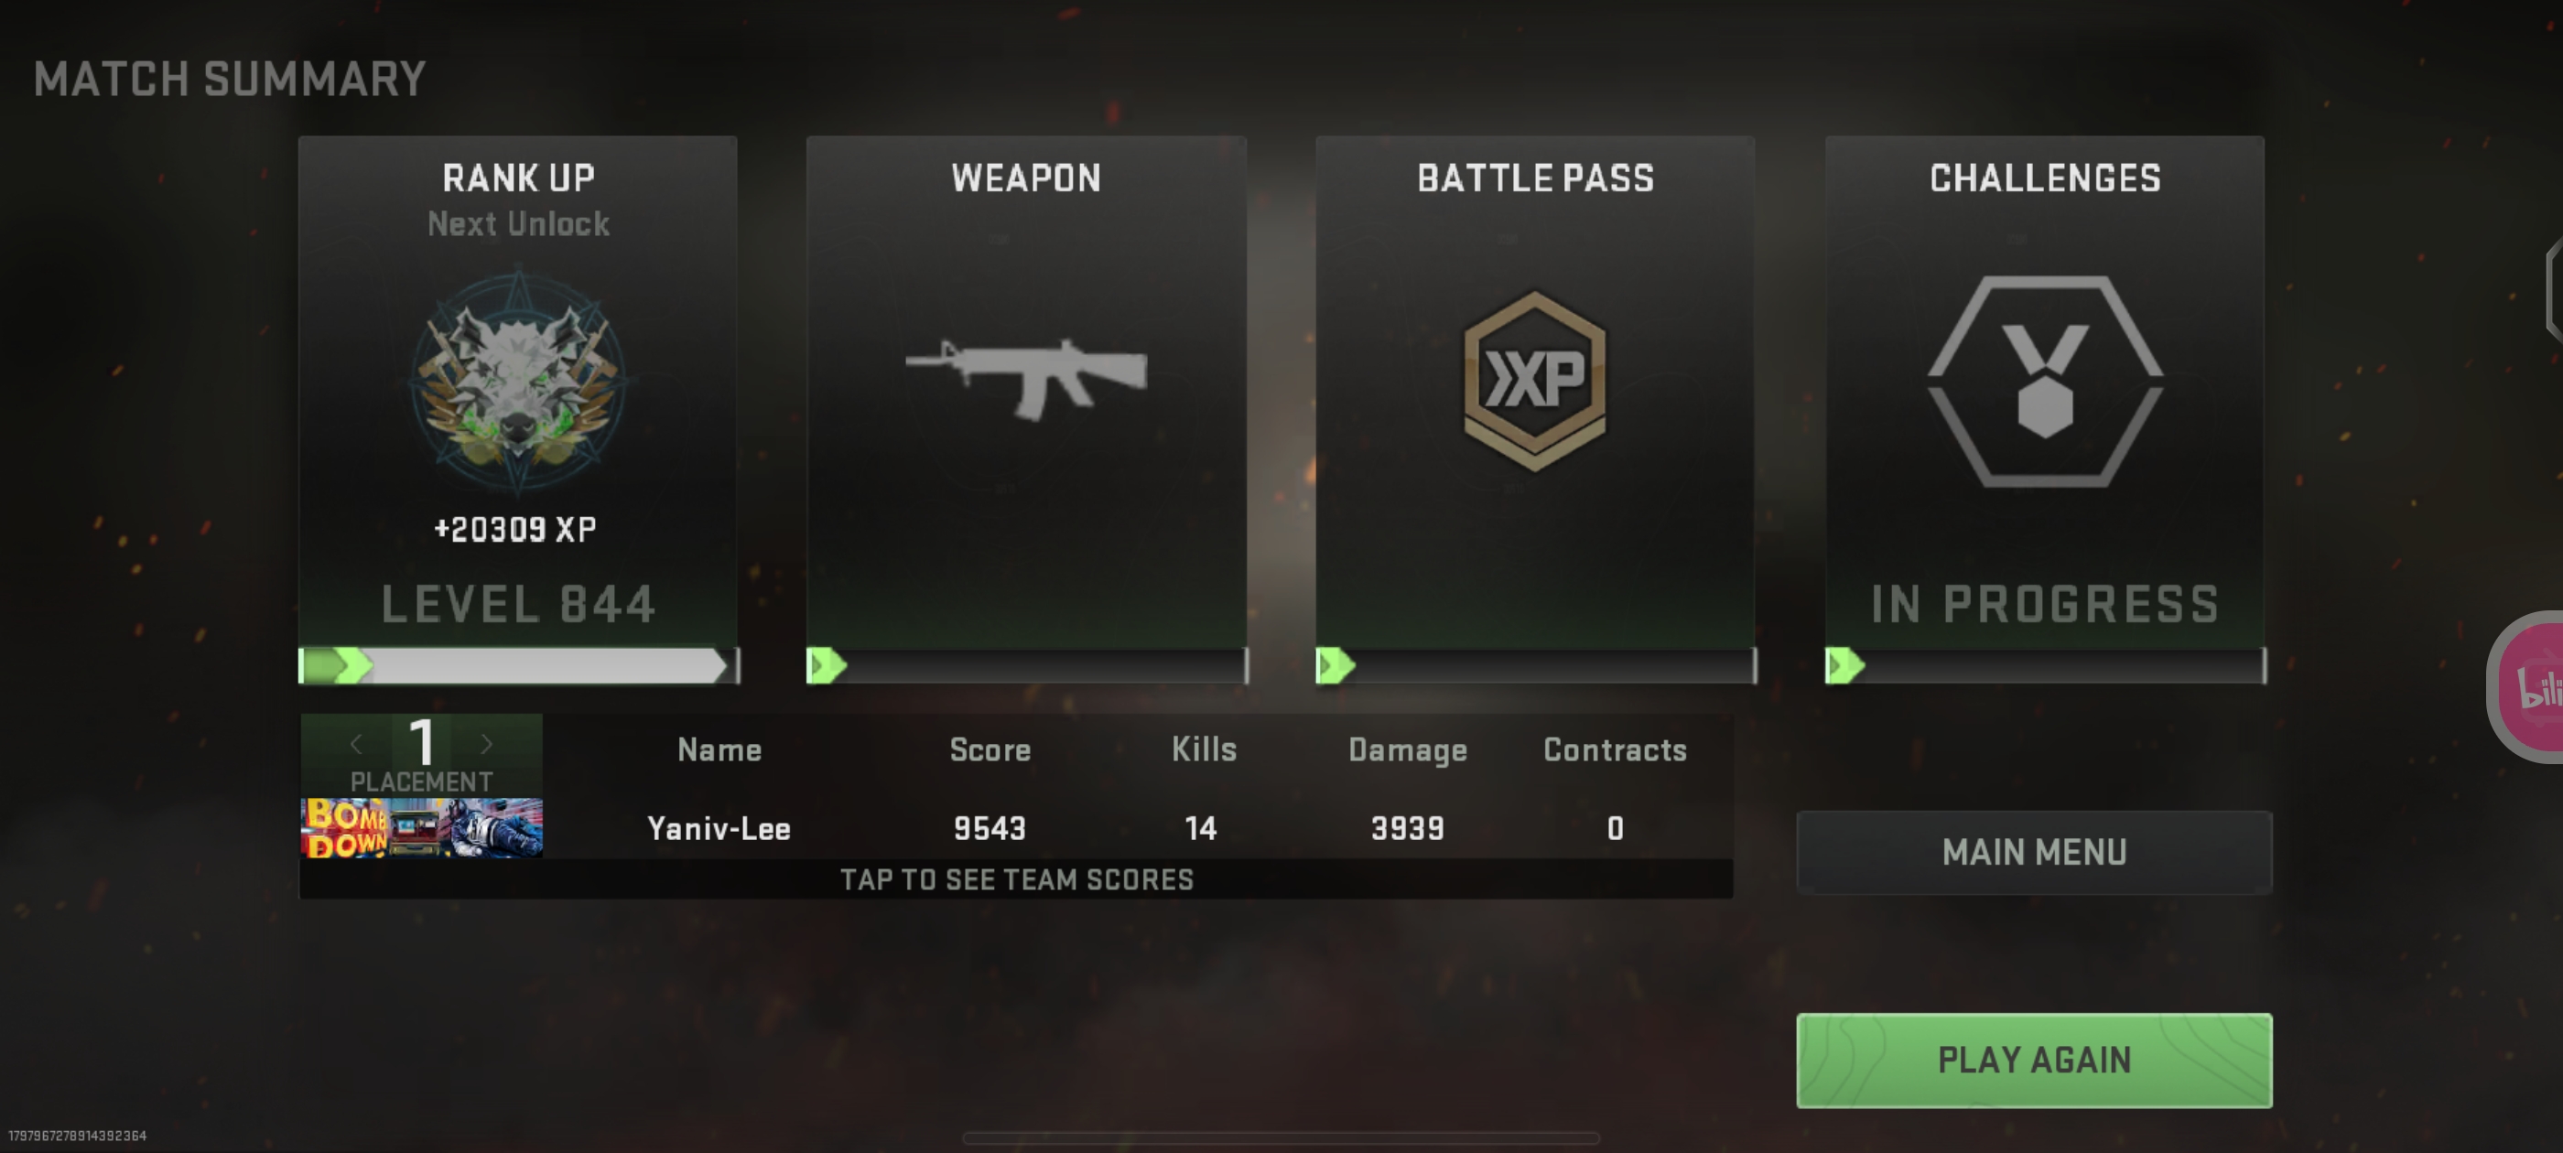The width and height of the screenshot is (2563, 1153).
Task: Go to previous placement with left chevron
Action: [x=356, y=743]
